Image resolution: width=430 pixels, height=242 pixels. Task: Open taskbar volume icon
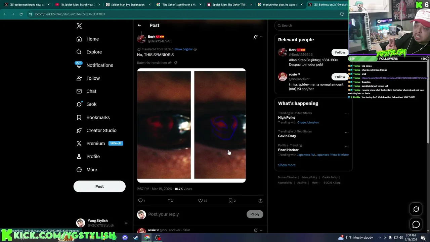point(401,238)
